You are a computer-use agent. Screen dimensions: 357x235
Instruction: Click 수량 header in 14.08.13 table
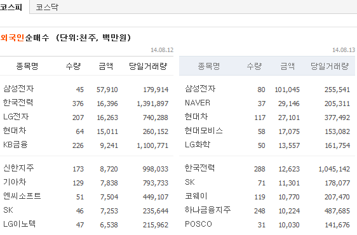click(x=255, y=66)
